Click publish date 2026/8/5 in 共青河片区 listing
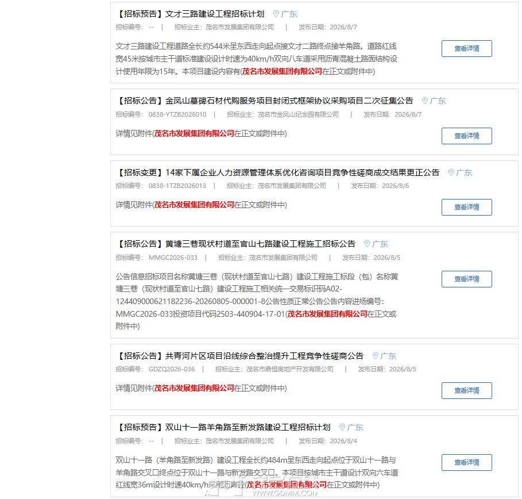Viewport: 522px width, 499px height. coord(403,369)
